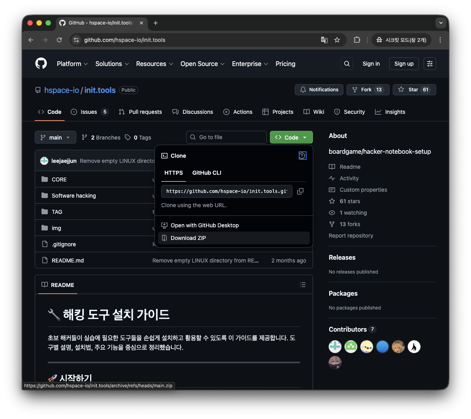
Task: Expand the Platform navigation menu
Action: click(x=72, y=64)
